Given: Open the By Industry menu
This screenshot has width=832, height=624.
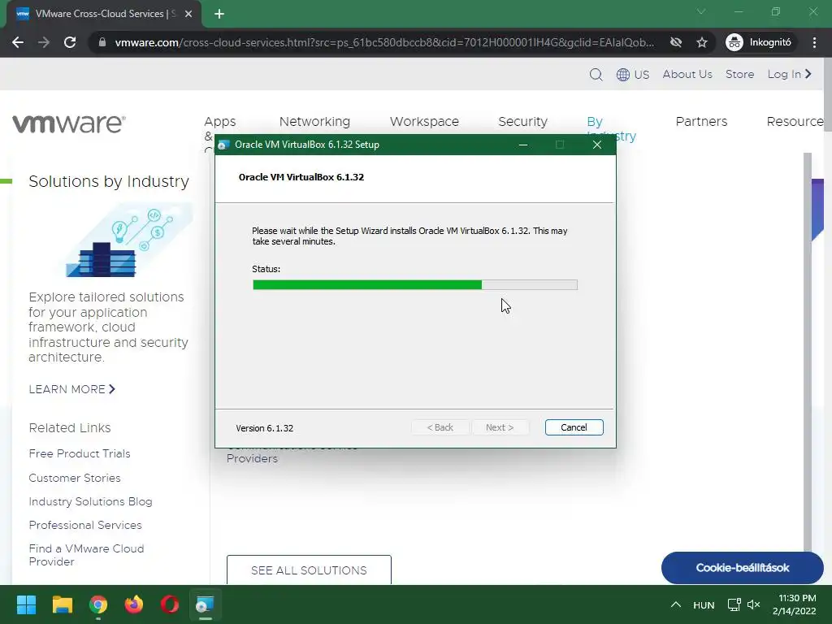Looking at the screenshot, I should point(595,122).
